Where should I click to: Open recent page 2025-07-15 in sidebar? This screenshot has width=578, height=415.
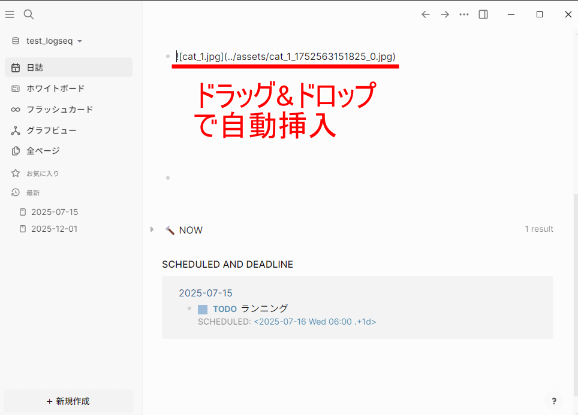coord(55,212)
